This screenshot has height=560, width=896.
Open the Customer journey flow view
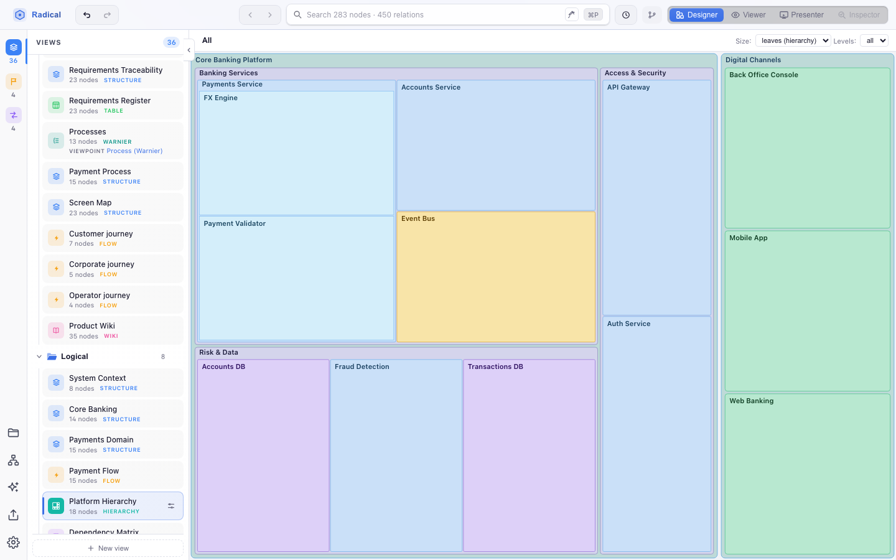tap(113, 238)
